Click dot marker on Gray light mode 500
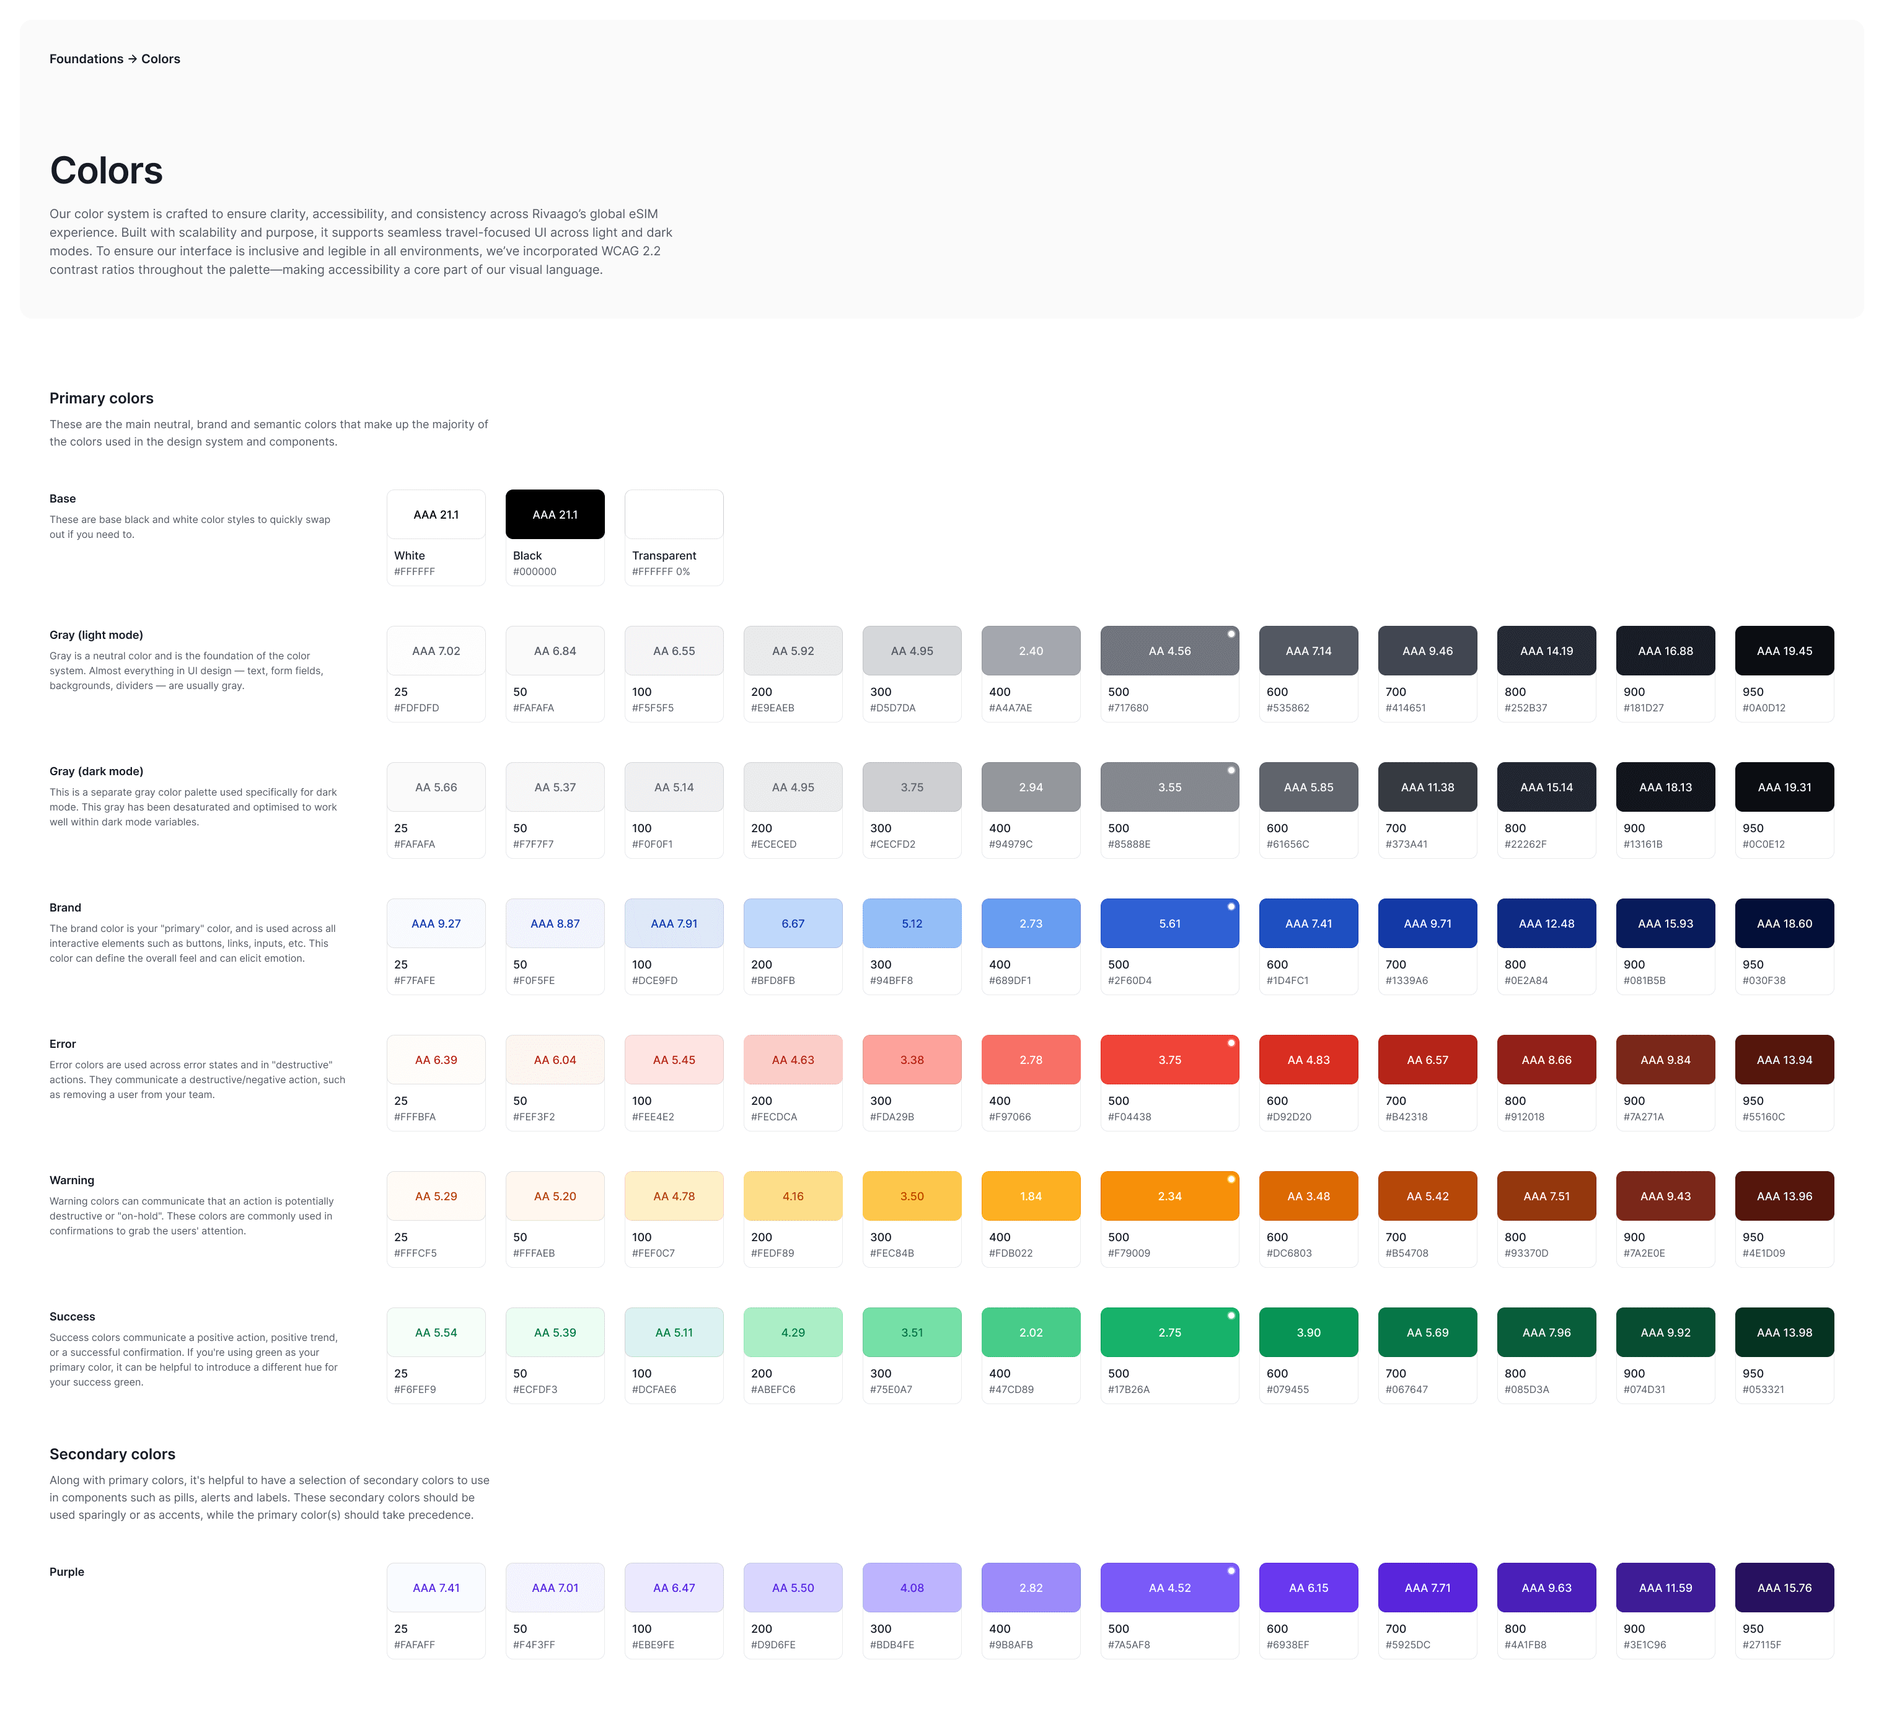The width and height of the screenshot is (1884, 1709). (x=1231, y=633)
